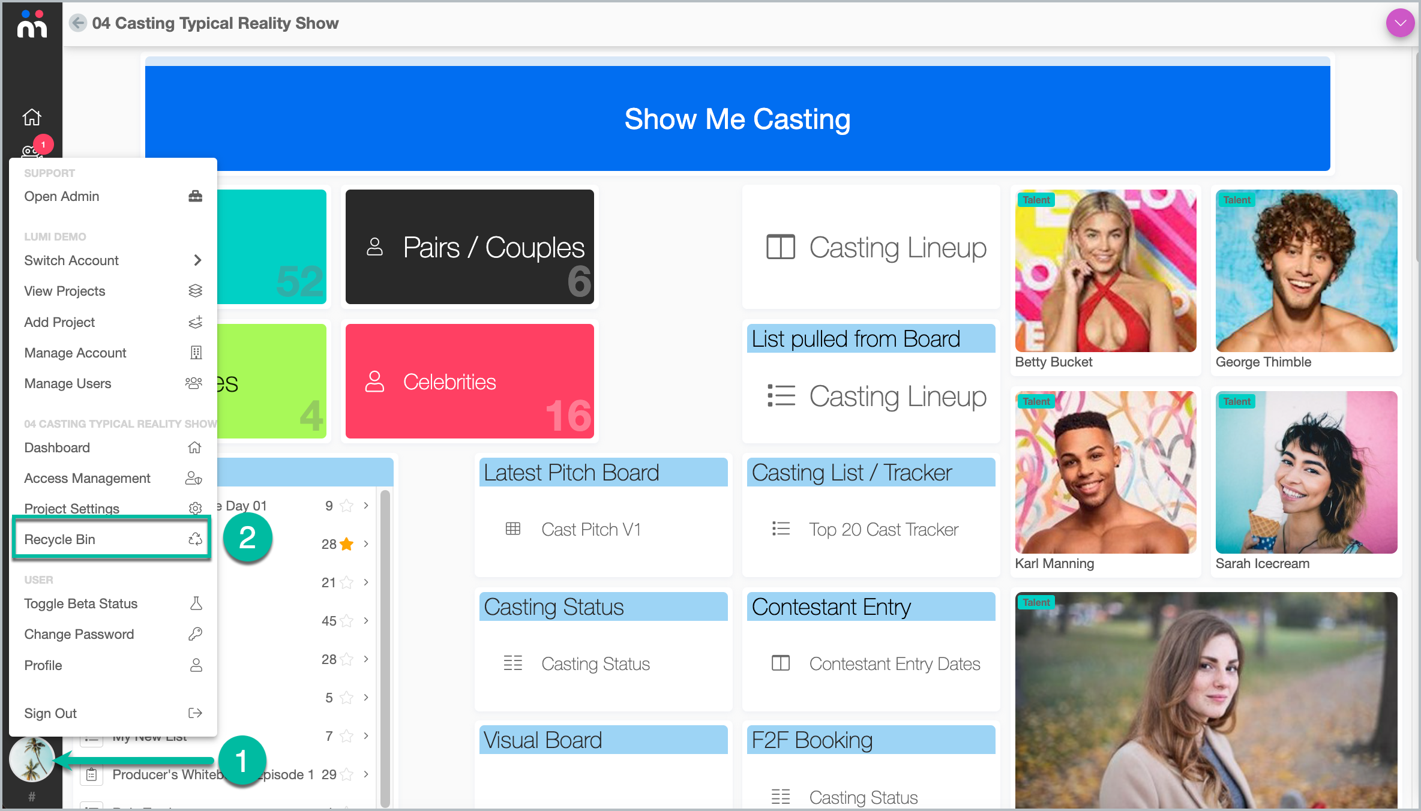Click the user avatar at bottom left
1421x811 pixels.
pyautogui.click(x=32, y=759)
